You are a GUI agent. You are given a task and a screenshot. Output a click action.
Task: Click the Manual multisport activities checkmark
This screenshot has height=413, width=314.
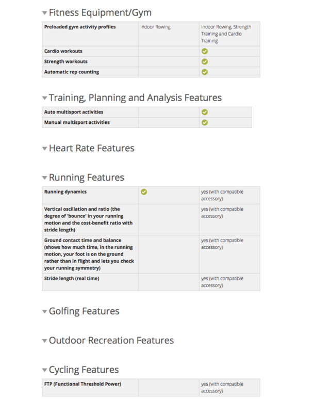205,122
